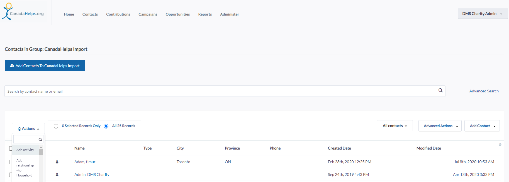Screen dimensions: 509x182
Task: Sort by the Name column header
Action: 79,148
